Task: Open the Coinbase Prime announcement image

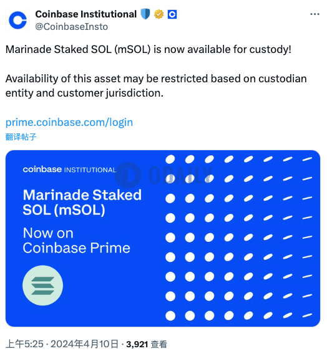Action: (x=163, y=238)
